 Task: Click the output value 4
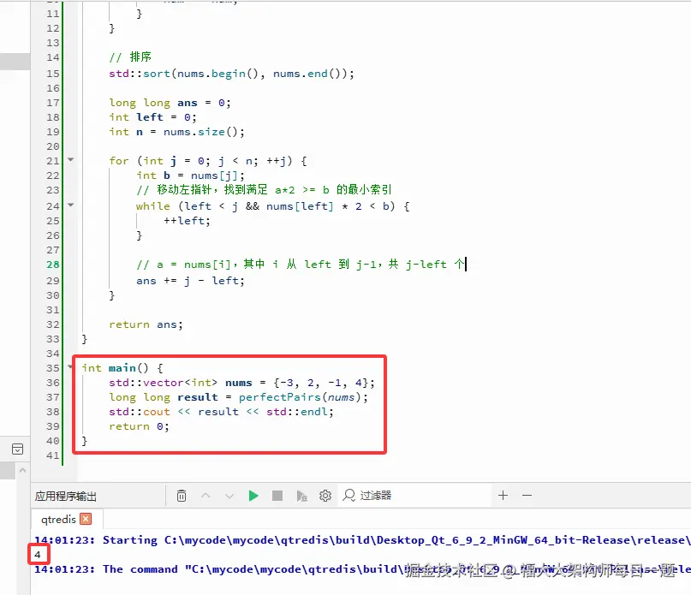pyautogui.click(x=38, y=555)
